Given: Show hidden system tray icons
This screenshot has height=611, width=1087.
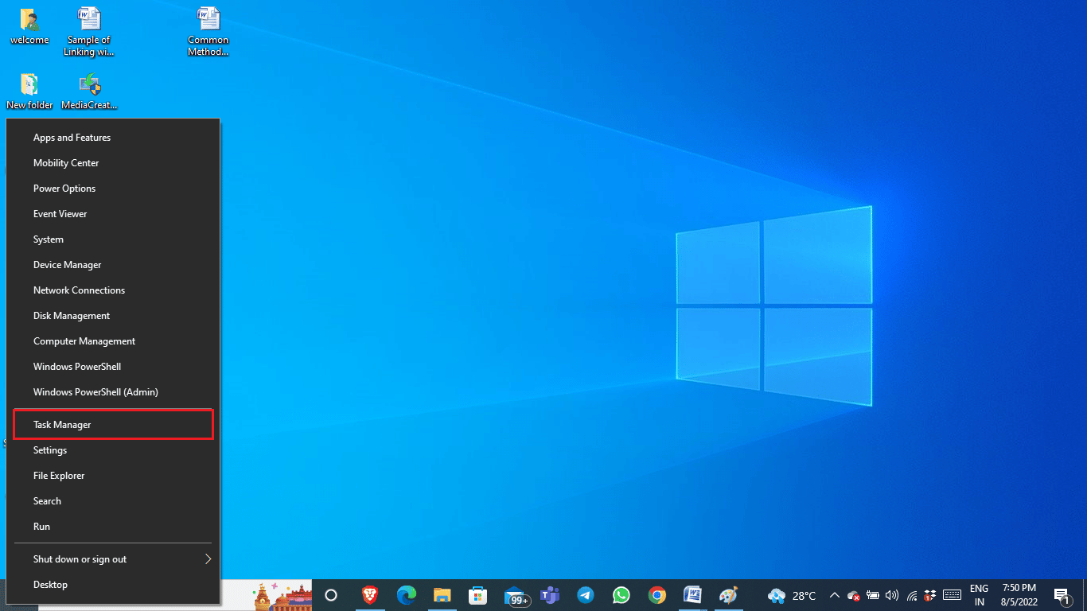Looking at the screenshot, I should point(834,595).
